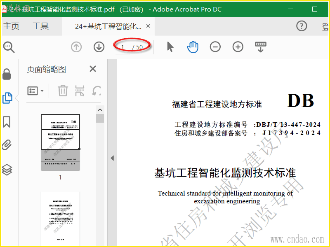
Task: Rotate pages counterclockwise in thumbnails panel
Action: coord(97,91)
